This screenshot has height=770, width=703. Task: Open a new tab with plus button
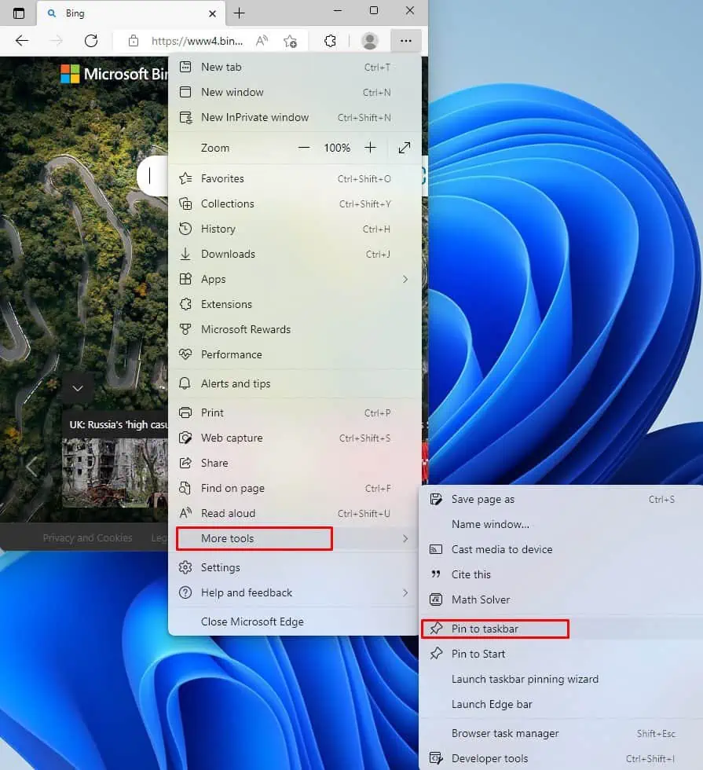point(239,13)
